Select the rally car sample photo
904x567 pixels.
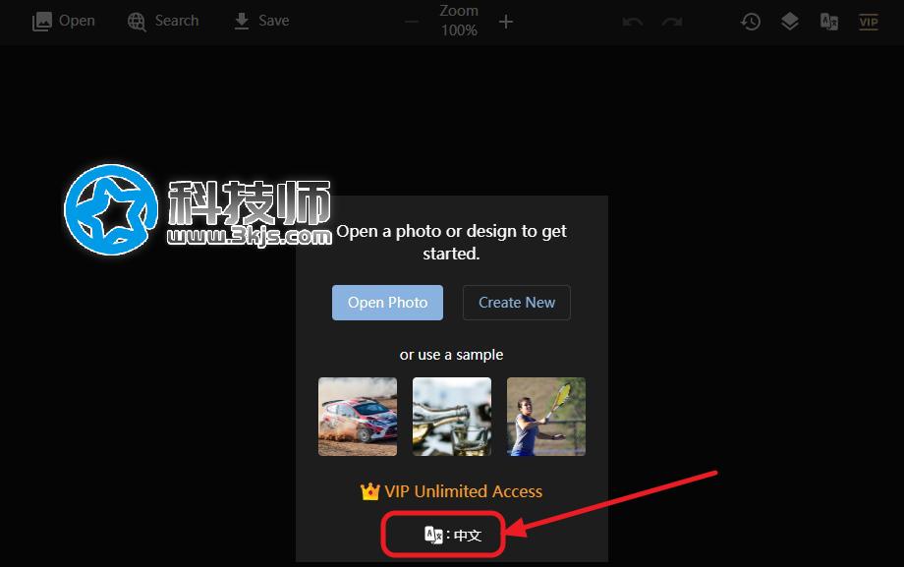[358, 417]
